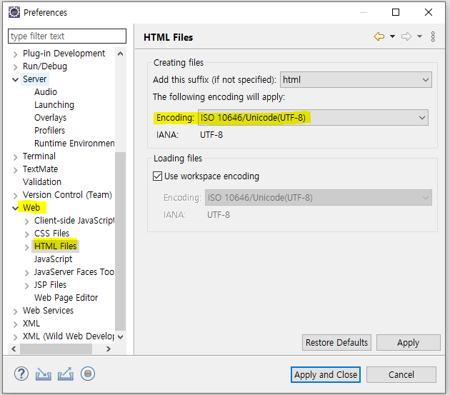Click the tree vertical scrollbar thumb
Viewport: 450px width, 395px height.
121,241
